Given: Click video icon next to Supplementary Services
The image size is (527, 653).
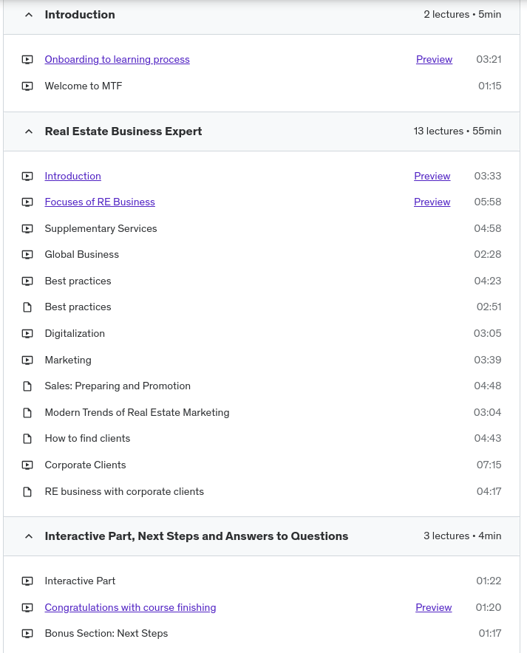Looking at the screenshot, I should [27, 229].
